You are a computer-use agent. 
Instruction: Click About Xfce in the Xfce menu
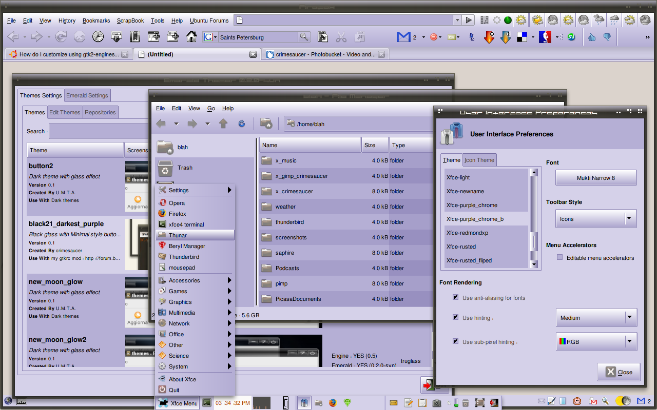[195, 379]
